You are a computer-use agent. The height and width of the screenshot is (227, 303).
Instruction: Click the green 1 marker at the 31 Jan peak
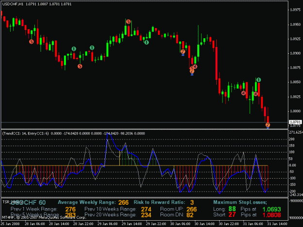(x=259, y=80)
